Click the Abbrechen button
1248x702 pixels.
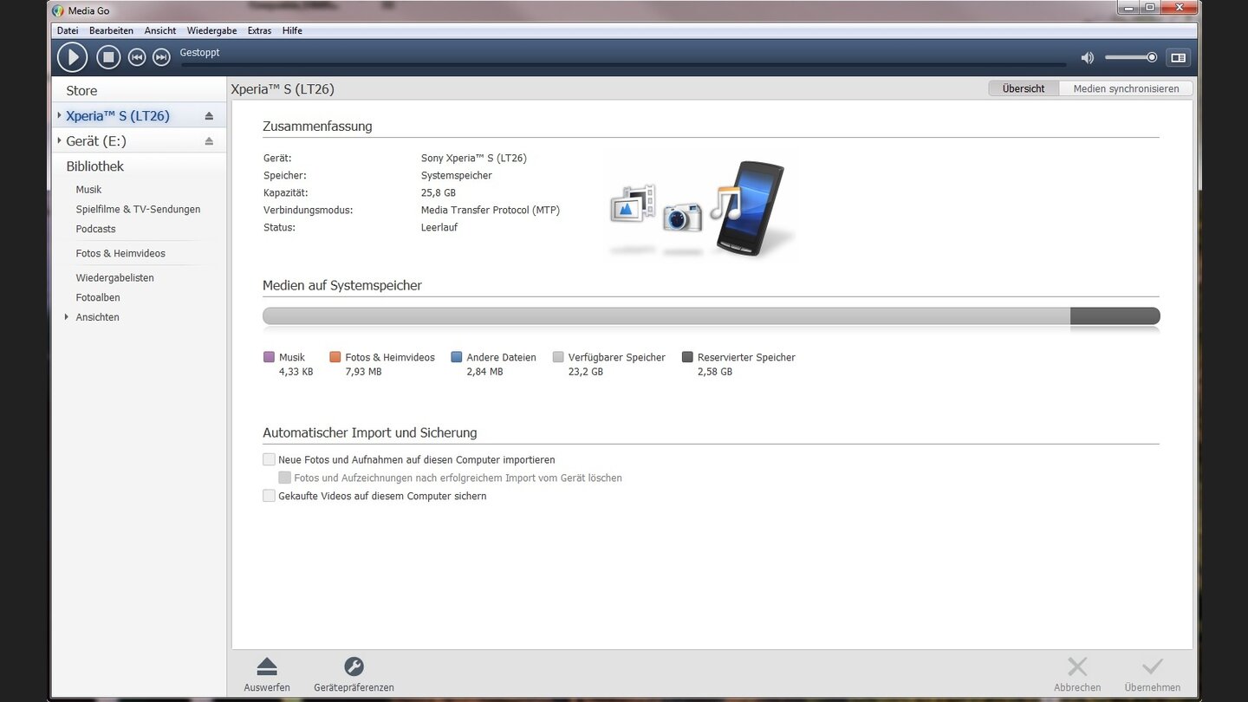coord(1077,675)
